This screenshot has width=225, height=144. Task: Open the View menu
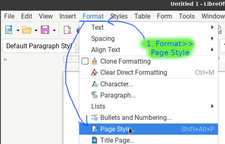(46, 16)
